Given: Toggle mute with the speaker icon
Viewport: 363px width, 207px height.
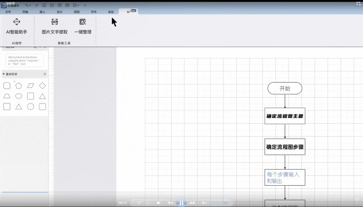Looking at the screenshot, I should (x=204, y=203).
